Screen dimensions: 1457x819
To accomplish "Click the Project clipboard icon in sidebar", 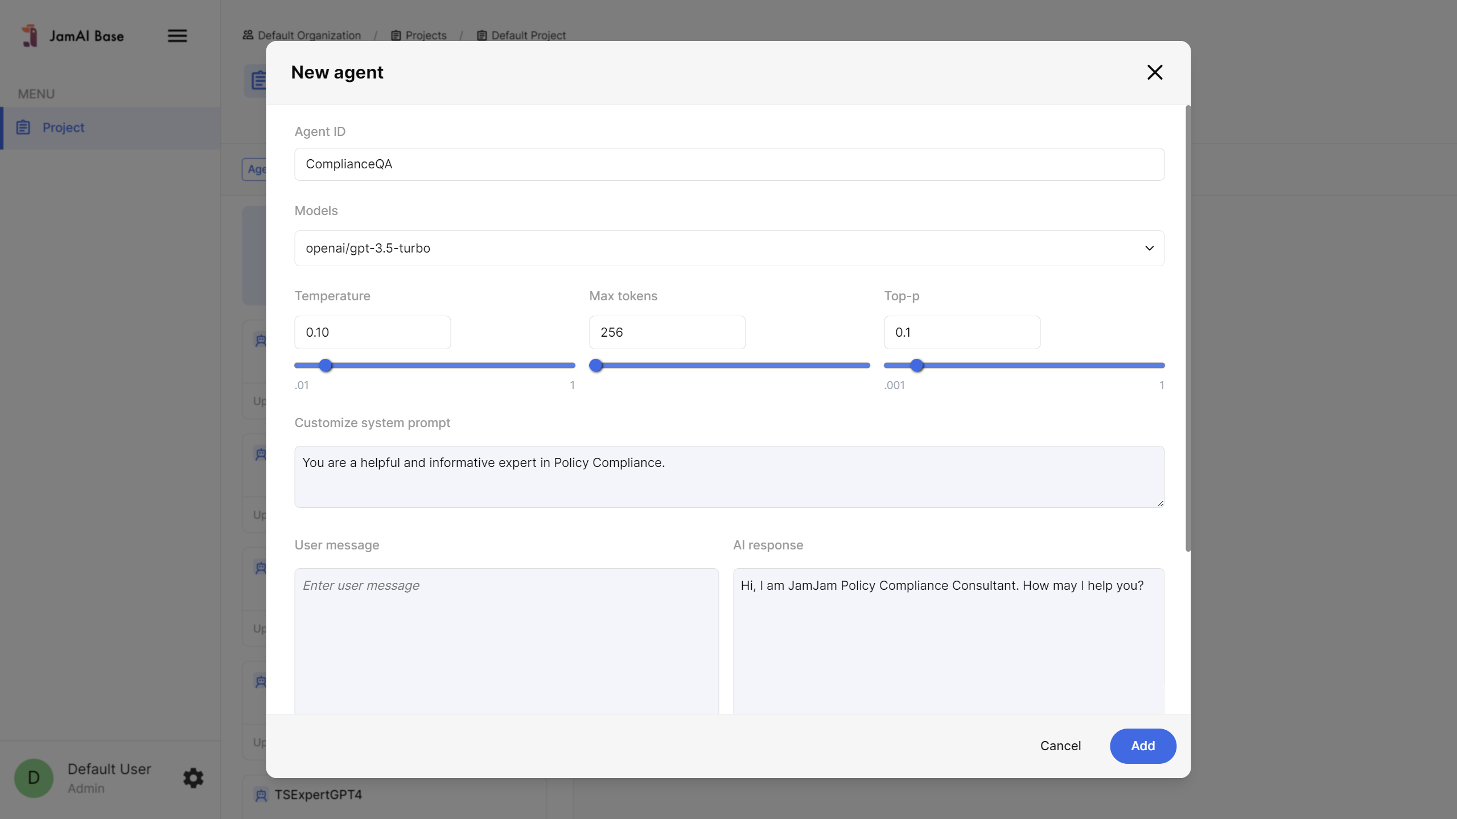I will pyautogui.click(x=23, y=127).
